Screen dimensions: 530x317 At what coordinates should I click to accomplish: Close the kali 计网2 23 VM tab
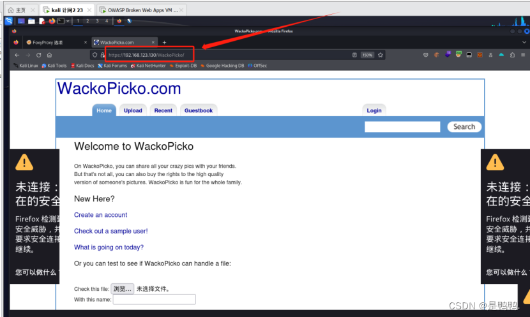click(x=89, y=10)
